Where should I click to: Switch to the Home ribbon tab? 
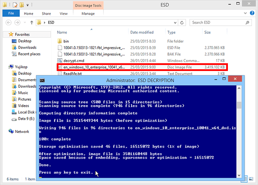(28, 14)
